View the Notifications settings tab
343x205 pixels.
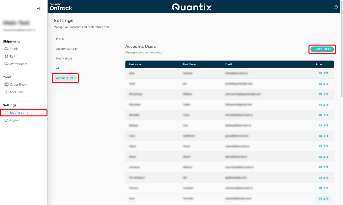64,58
